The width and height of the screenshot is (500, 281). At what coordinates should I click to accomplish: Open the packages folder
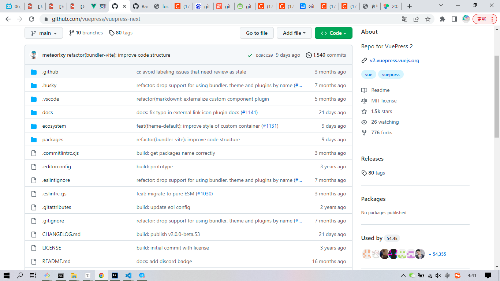[53, 140]
